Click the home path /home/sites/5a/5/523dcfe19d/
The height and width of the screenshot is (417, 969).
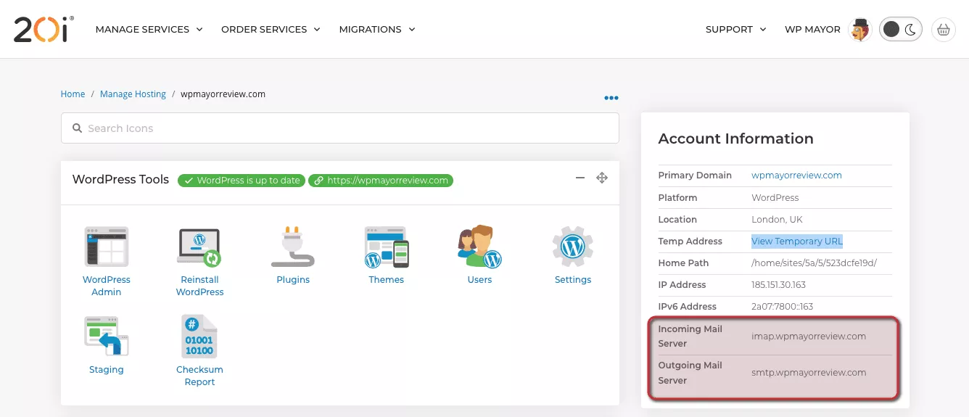point(814,263)
